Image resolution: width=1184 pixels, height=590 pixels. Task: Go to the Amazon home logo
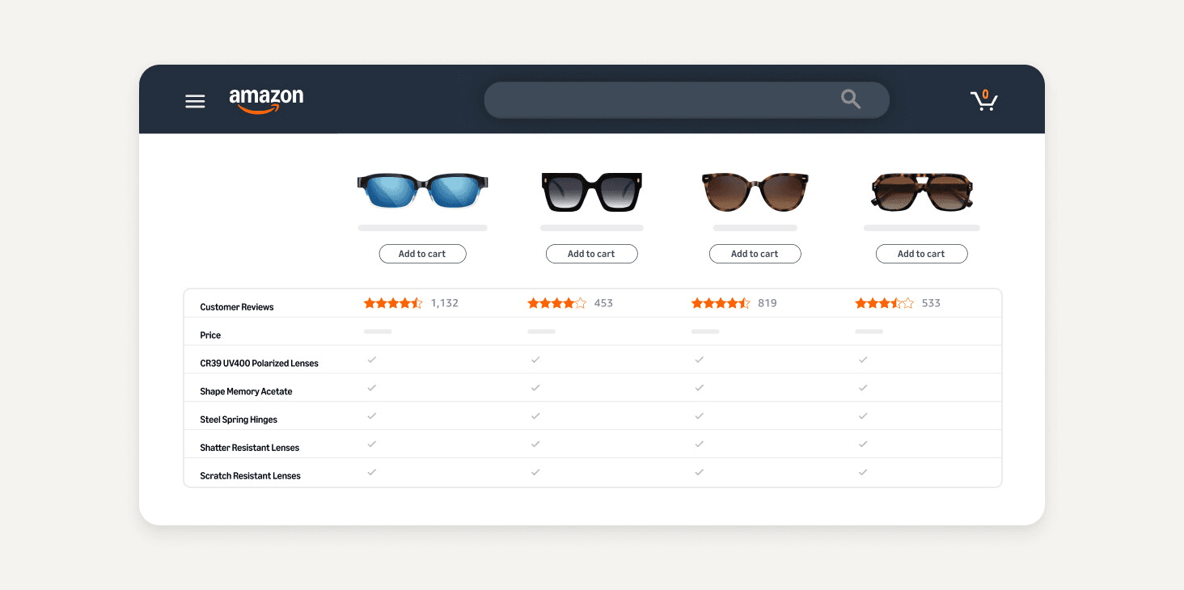(x=266, y=100)
